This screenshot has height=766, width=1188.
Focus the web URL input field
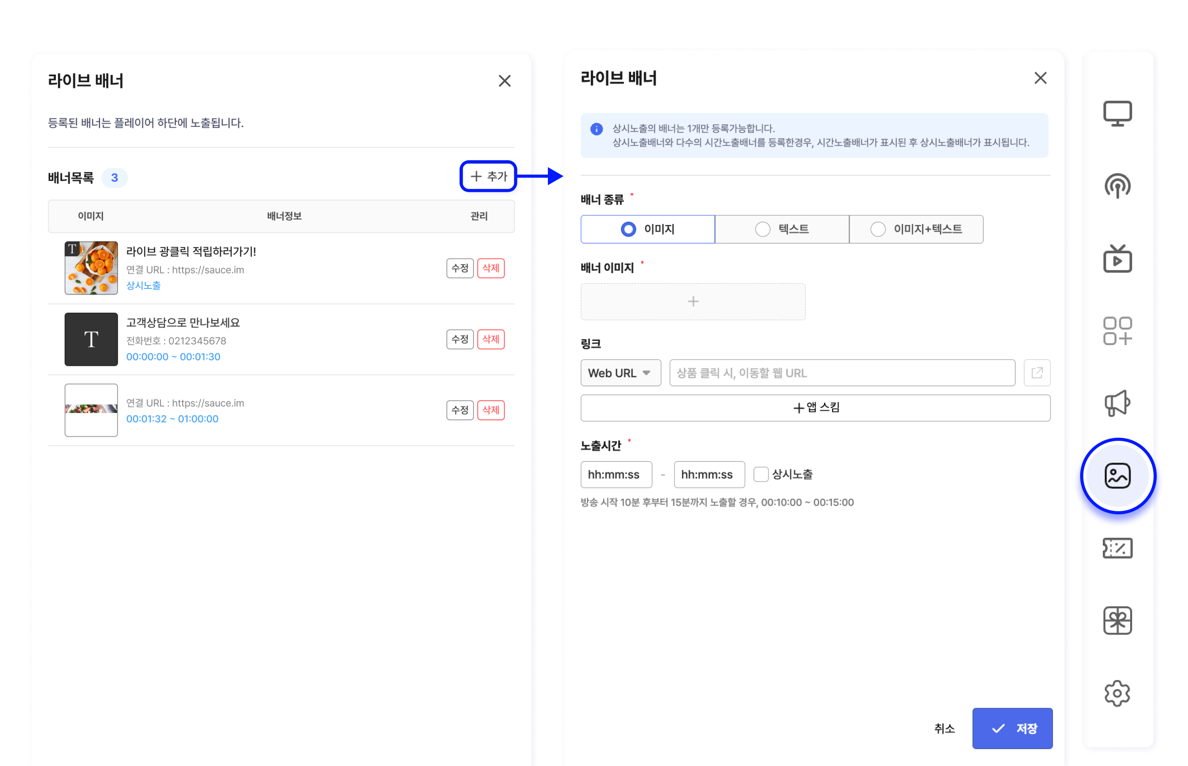[842, 372]
